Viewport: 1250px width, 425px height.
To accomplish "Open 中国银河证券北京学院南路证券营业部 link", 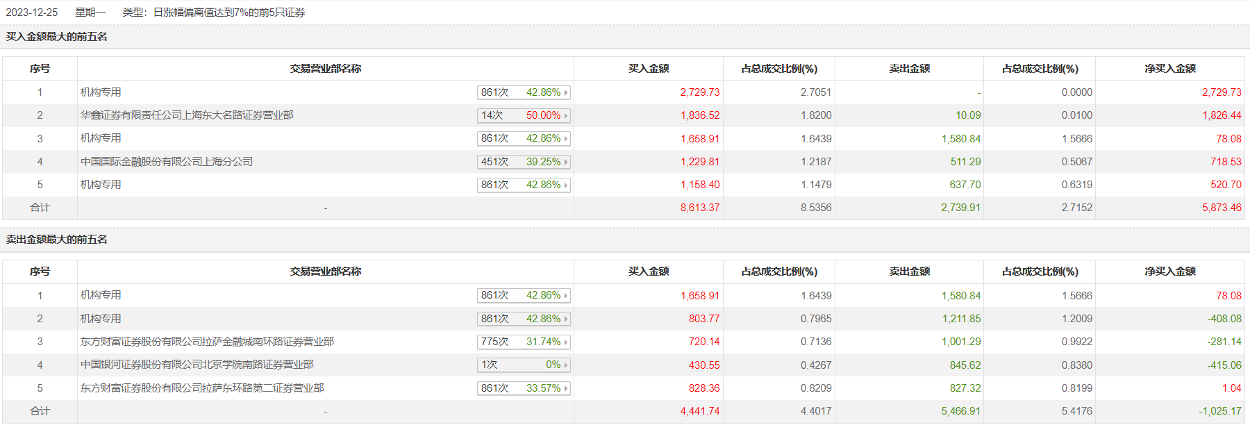I will pos(197,365).
